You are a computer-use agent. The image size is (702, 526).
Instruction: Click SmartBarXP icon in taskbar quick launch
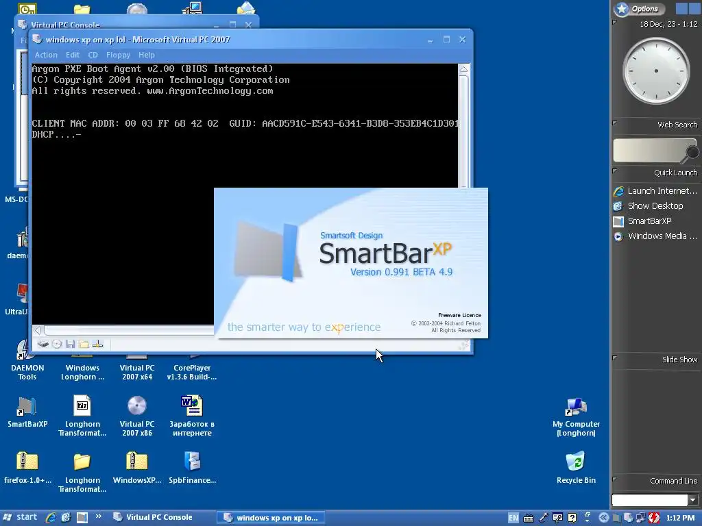[82, 518]
